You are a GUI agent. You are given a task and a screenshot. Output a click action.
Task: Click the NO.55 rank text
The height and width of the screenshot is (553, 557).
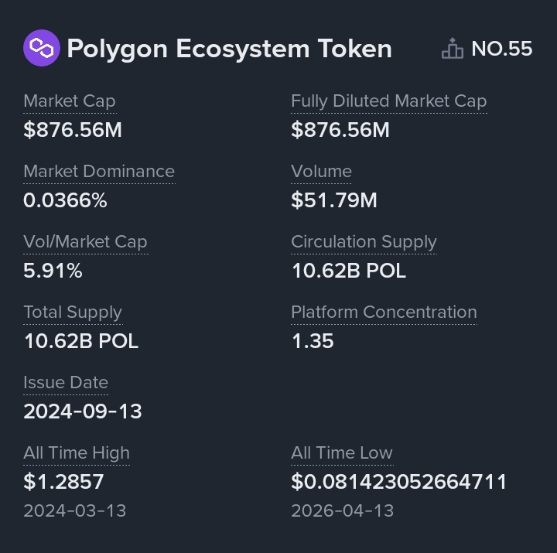(501, 49)
